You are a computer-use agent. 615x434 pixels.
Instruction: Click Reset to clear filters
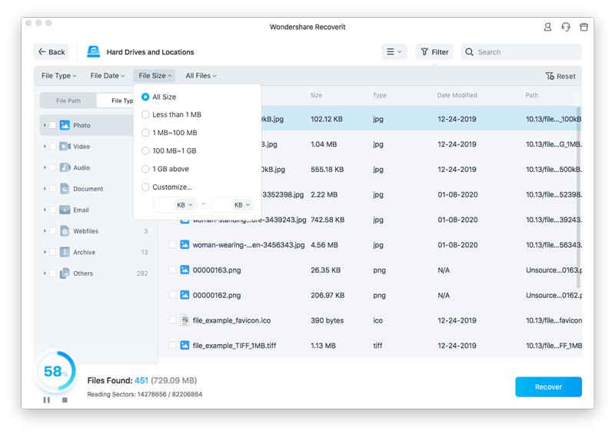[x=561, y=76]
